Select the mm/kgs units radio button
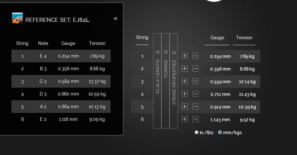Viewport: 297px width, 155px height. (x=220, y=132)
